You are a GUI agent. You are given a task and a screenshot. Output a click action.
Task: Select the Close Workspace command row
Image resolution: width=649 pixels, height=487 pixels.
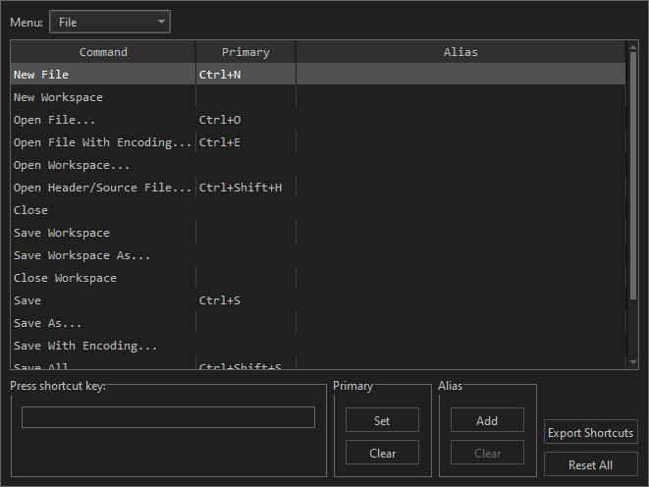(x=318, y=278)
